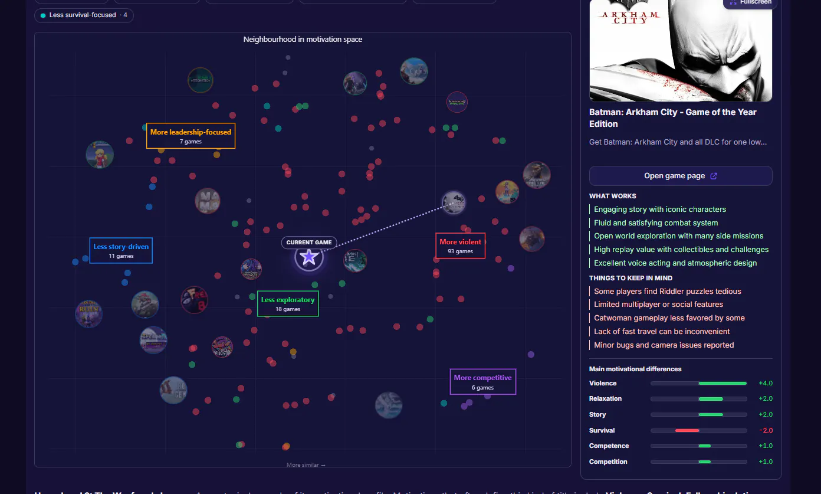Toggle the Less survival-focused filter chip
Screen dimensions: 821x494
[84, 15]
